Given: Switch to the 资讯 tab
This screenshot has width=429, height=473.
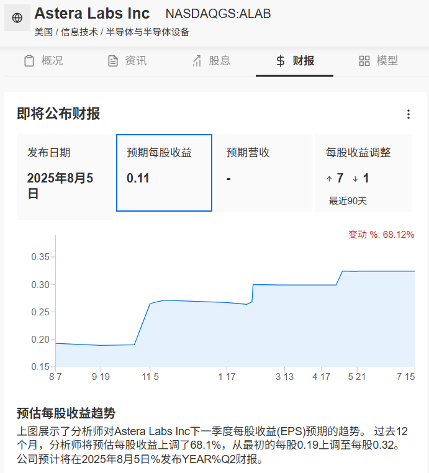Looking at the screenshot, I should pyautogui.click(x=127, y=61).
